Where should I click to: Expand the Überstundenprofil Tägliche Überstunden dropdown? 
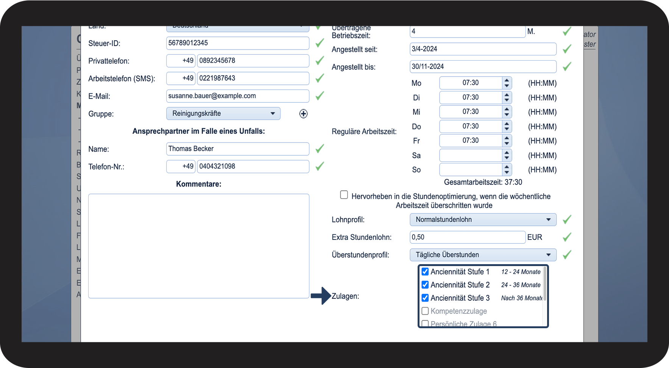pyautogui.click(x=483, y=255)
